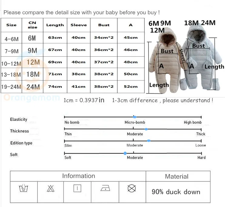Click the "74cm" length value
Image resolution: width=225 pixels, height=207 pixels.
click(55, 87)
